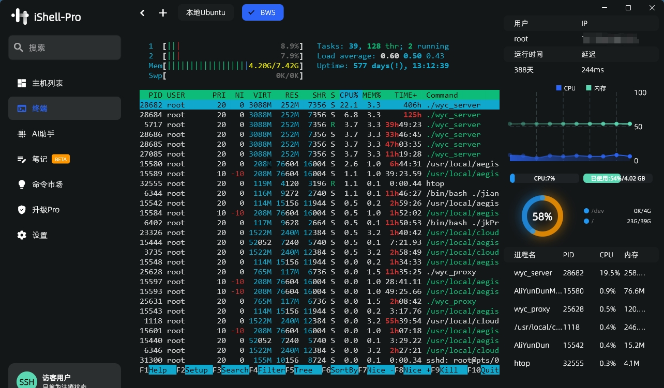
Task: Click F9 Kill in htop footer
Action: coord(449,370)
